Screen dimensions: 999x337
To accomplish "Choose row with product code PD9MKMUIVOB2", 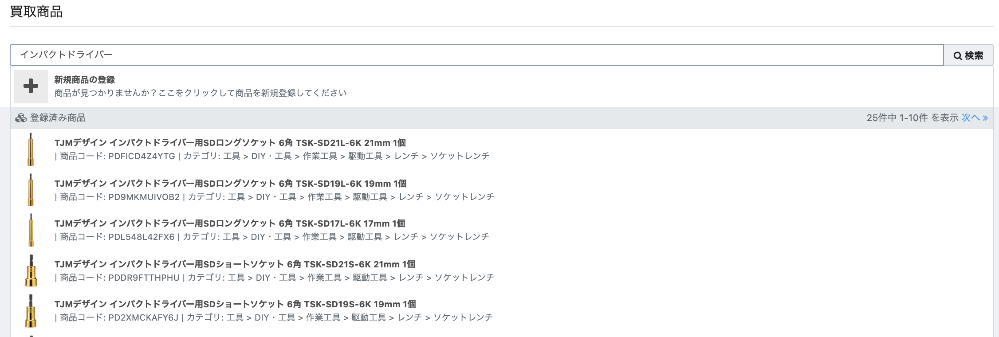I will coord(501,190).
